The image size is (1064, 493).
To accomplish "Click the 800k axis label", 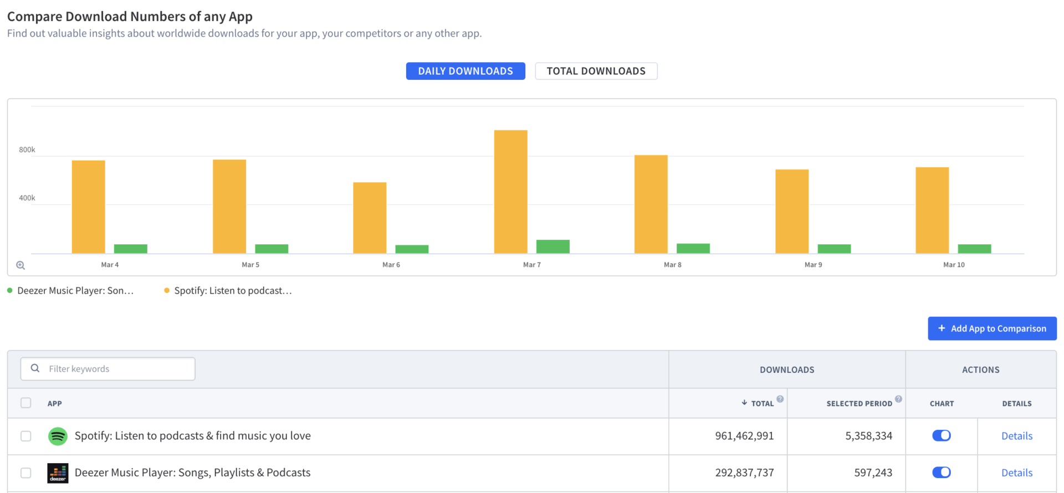I will 27,150.
